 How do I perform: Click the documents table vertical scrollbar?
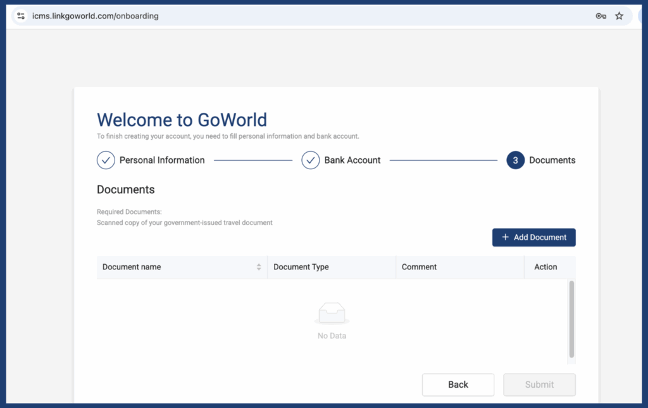tap(571, 320)
